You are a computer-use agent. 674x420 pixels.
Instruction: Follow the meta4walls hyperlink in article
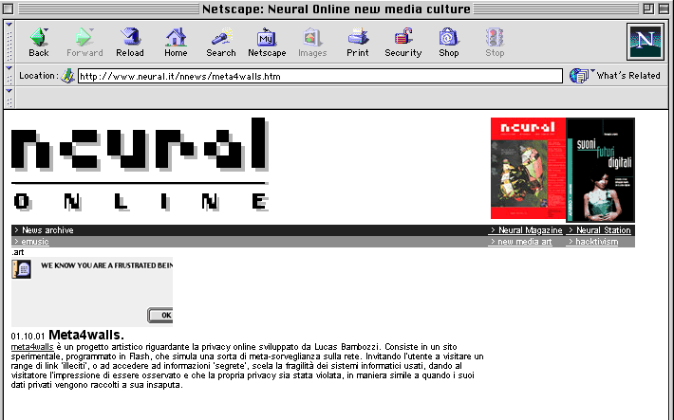32,347
